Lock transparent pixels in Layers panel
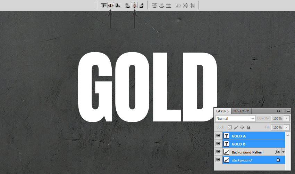The height and width of the screenshot is (174, 295). (229, 127)
